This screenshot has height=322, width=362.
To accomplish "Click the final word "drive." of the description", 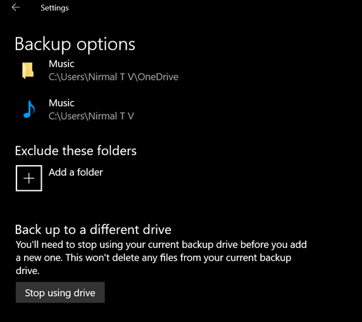I will tap(27, 271).
